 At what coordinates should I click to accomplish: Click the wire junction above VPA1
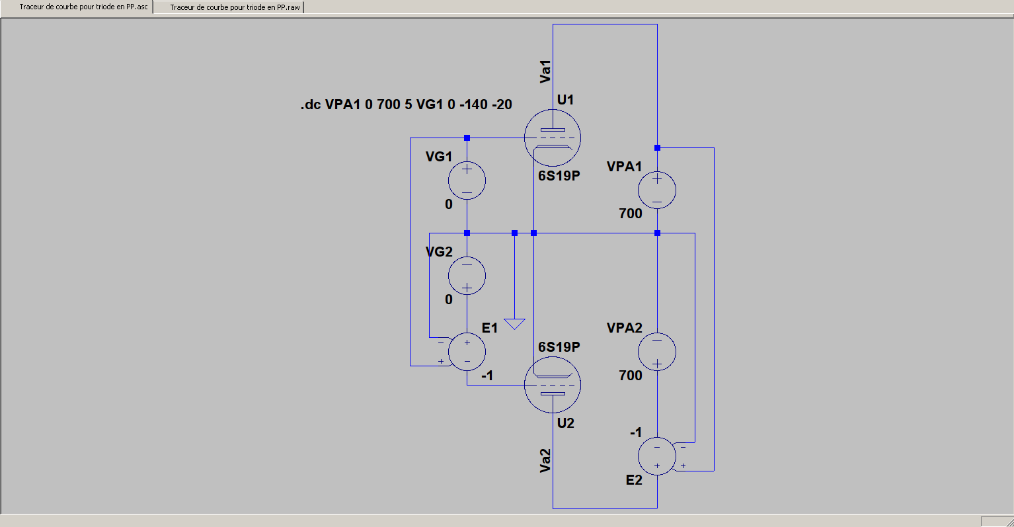click(657, 147)
